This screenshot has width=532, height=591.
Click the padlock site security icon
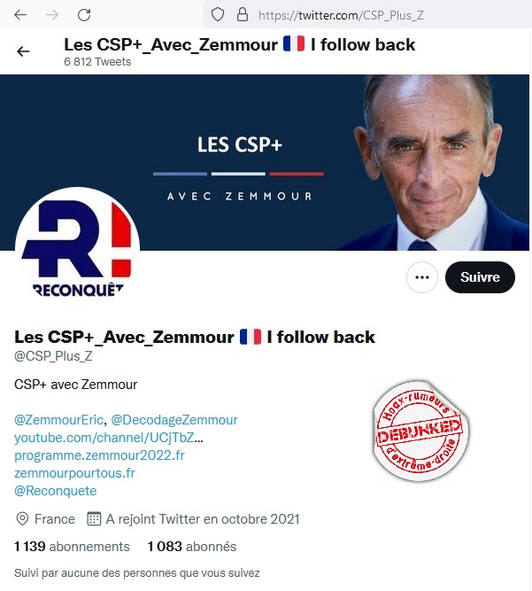pos(242,15)
